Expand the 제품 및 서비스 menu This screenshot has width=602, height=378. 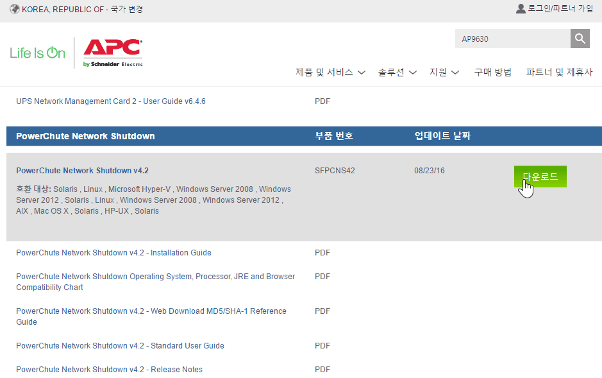pyautogui.click(x=330, y=73)
